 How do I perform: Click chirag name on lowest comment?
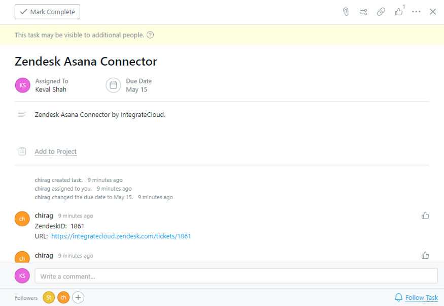click(x=44, y=255)
